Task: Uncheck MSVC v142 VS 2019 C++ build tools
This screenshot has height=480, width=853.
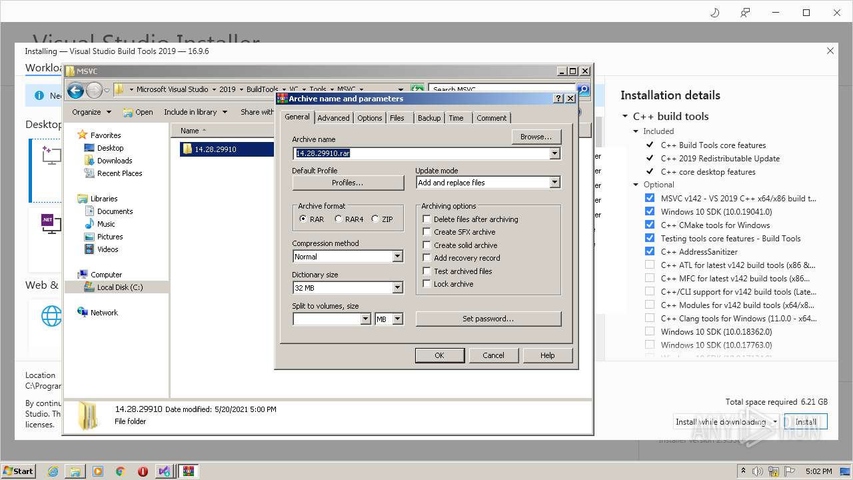Action: tap(650, 198)
